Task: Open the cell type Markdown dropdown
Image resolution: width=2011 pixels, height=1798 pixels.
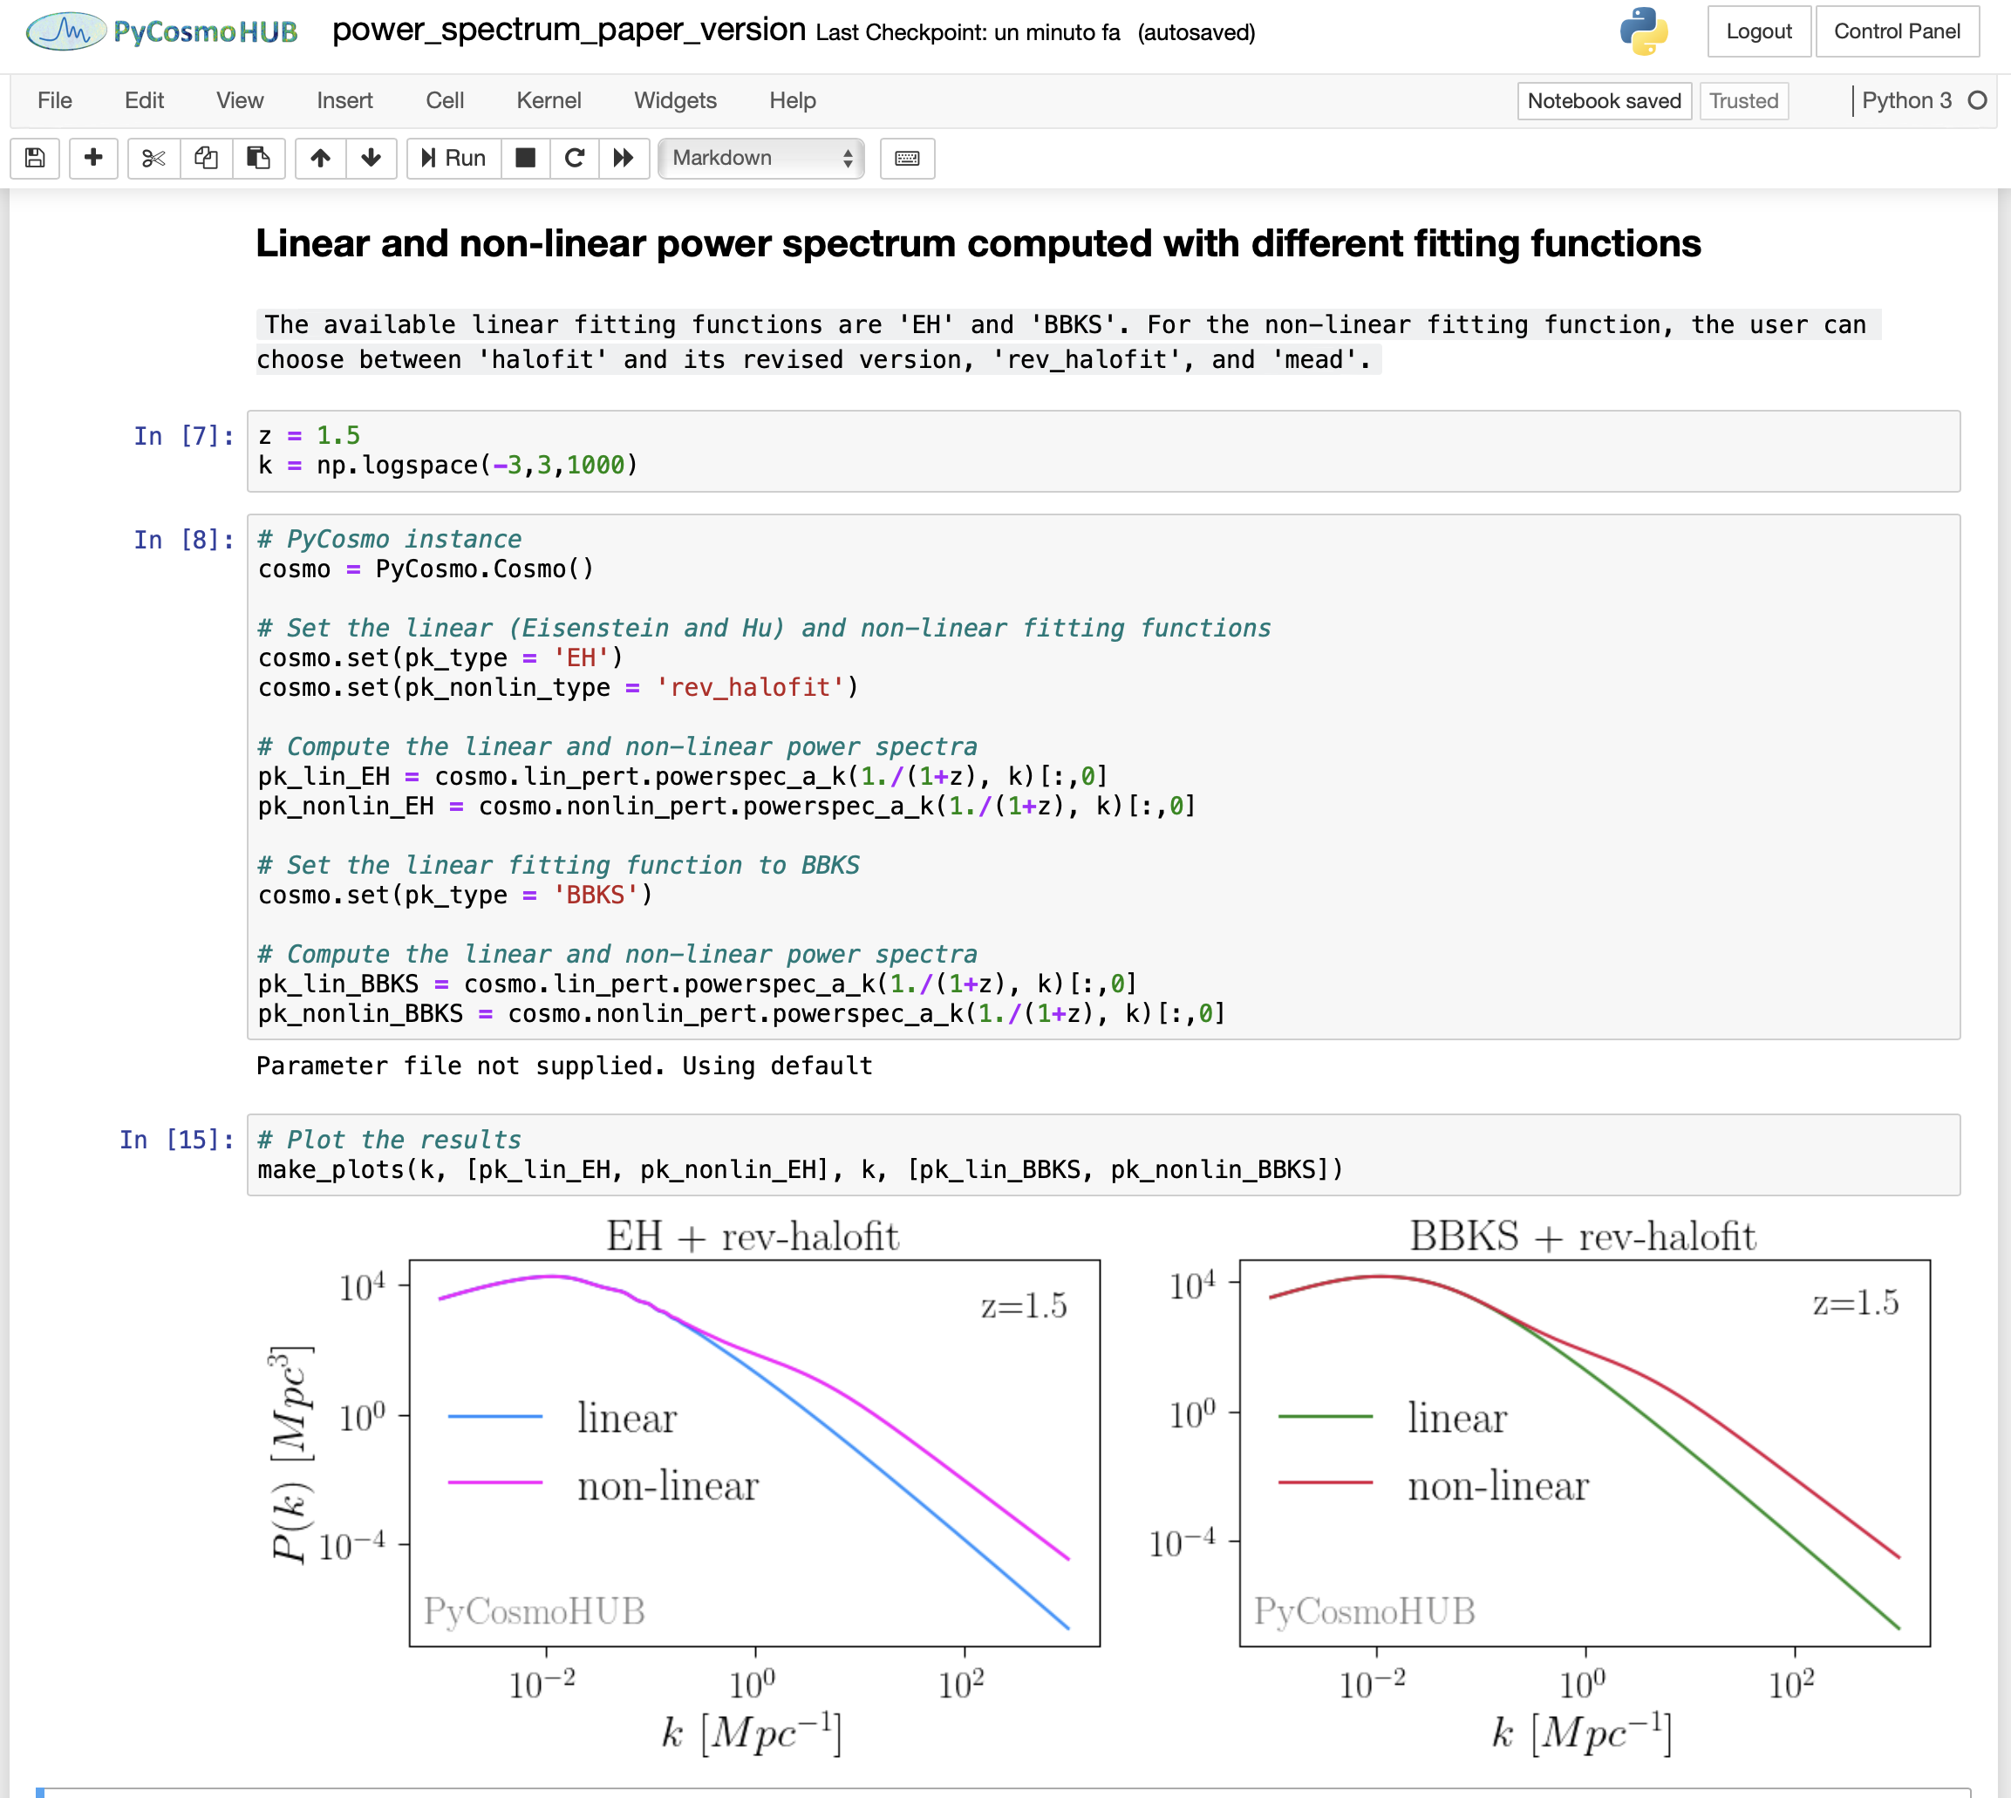Action: click(761, 158)
